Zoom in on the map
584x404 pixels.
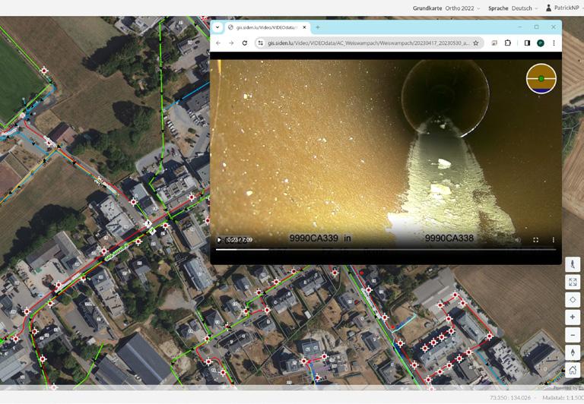[573, 317]
